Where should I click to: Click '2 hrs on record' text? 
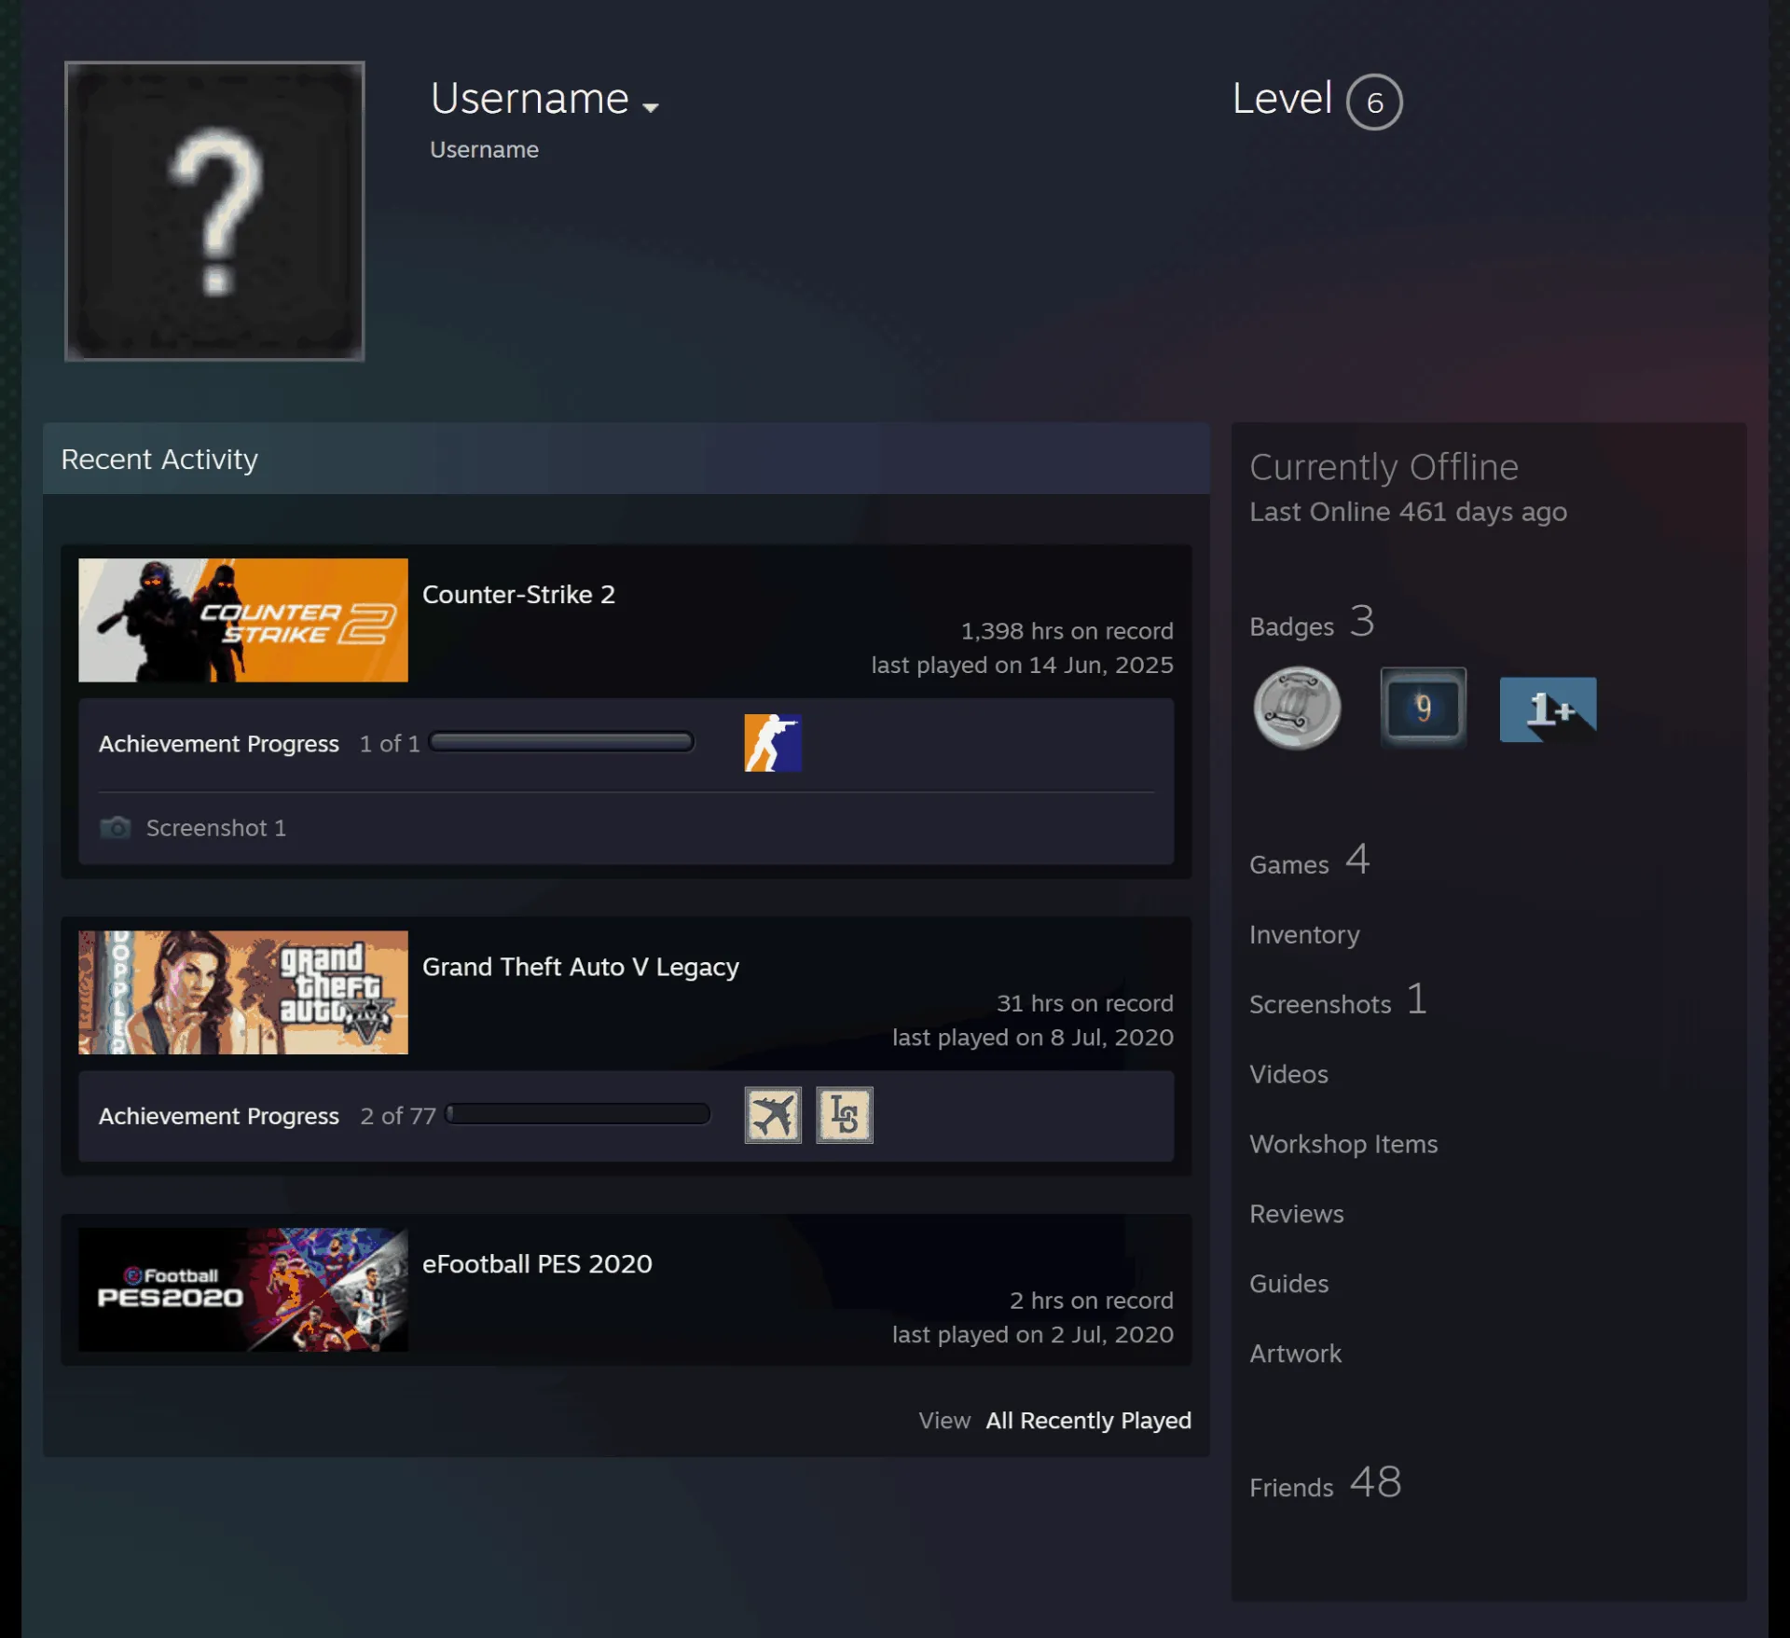click(1091, 1301)
